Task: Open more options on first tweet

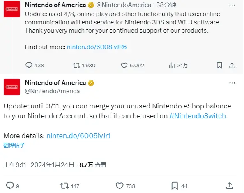Action: pos(232,5)
